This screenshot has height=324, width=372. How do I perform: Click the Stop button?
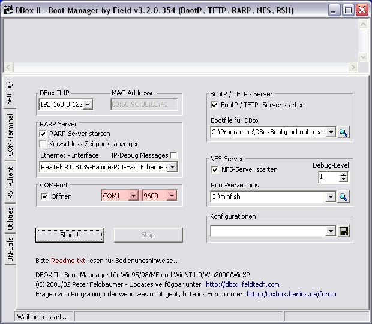click(148, 235)
